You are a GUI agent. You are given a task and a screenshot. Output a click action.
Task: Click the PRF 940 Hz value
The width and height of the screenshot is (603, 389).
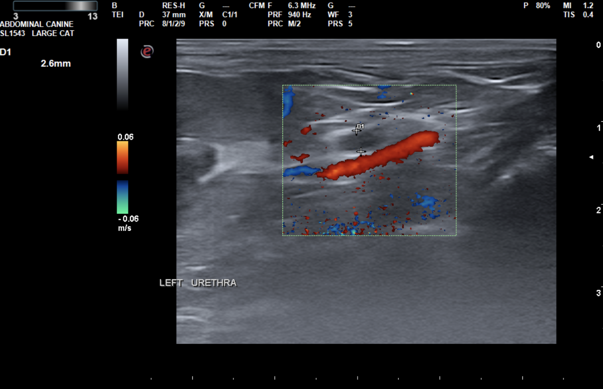pyautogui.click(x=299, y=15)
